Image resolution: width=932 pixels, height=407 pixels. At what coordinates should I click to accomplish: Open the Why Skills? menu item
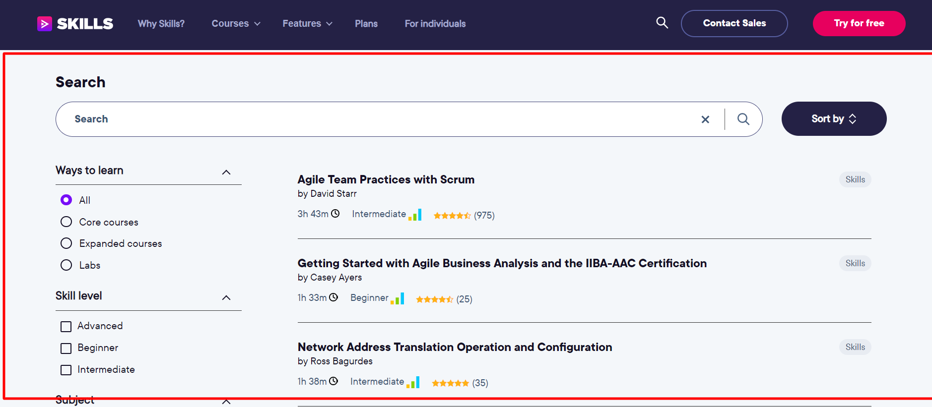coord(161,24)
